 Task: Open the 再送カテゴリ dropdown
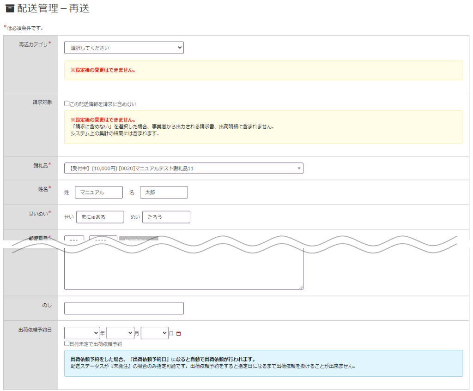click(x=124, y=48)
